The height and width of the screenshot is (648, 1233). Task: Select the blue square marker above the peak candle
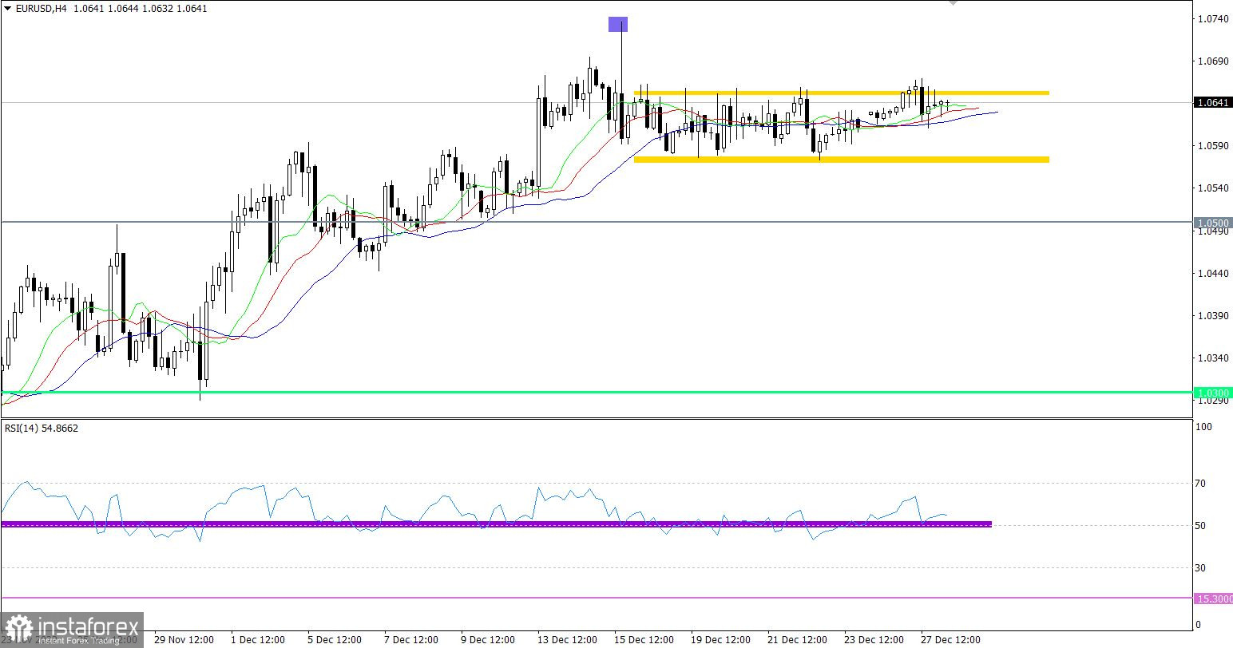618,25
